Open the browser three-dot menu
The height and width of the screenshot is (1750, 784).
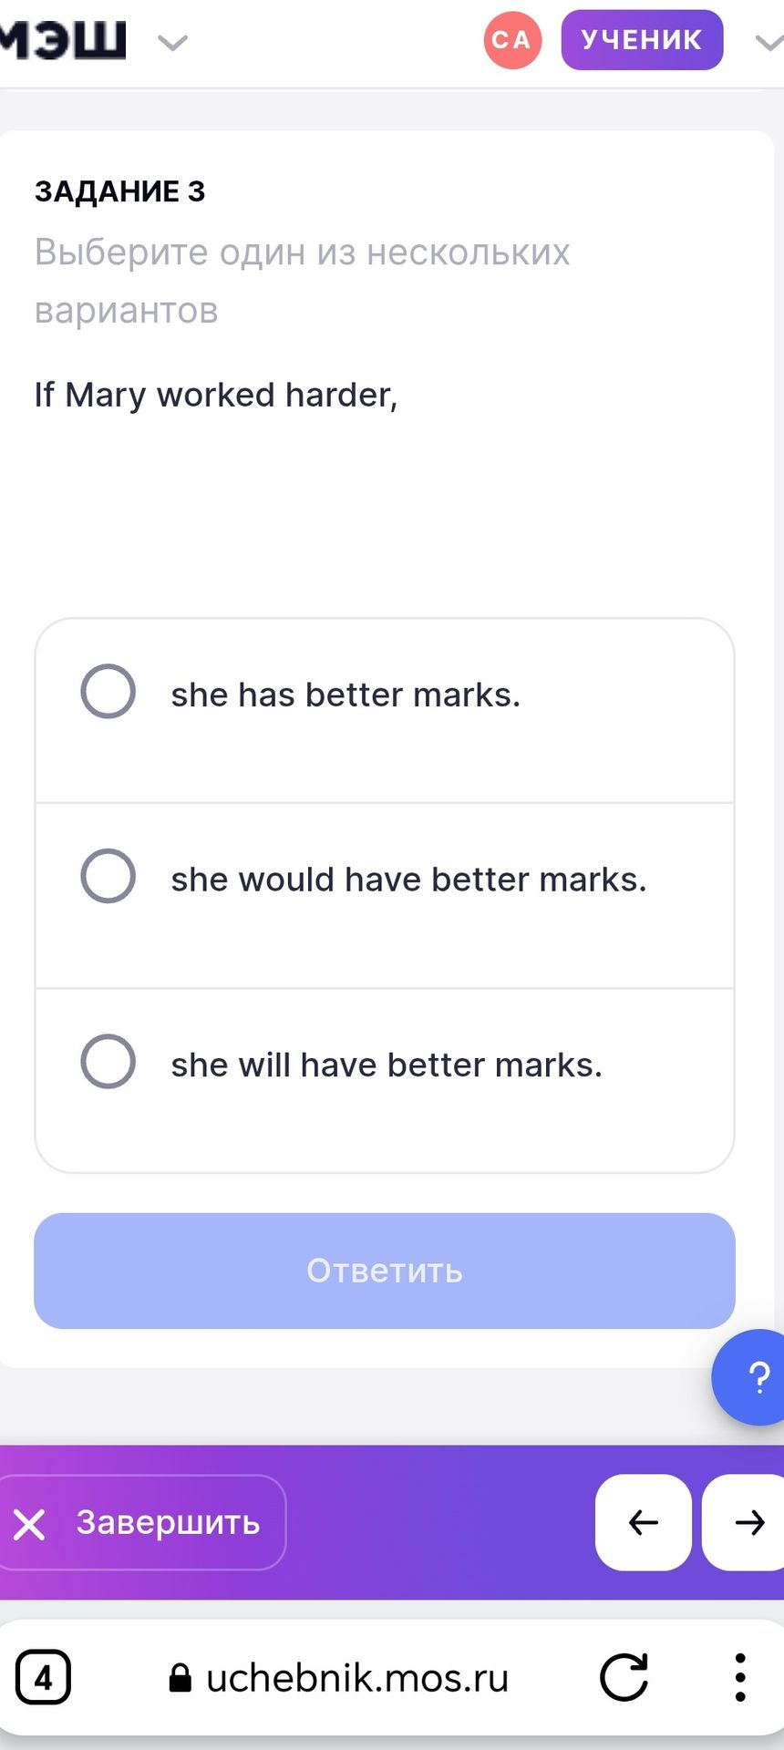[740, 1677]
